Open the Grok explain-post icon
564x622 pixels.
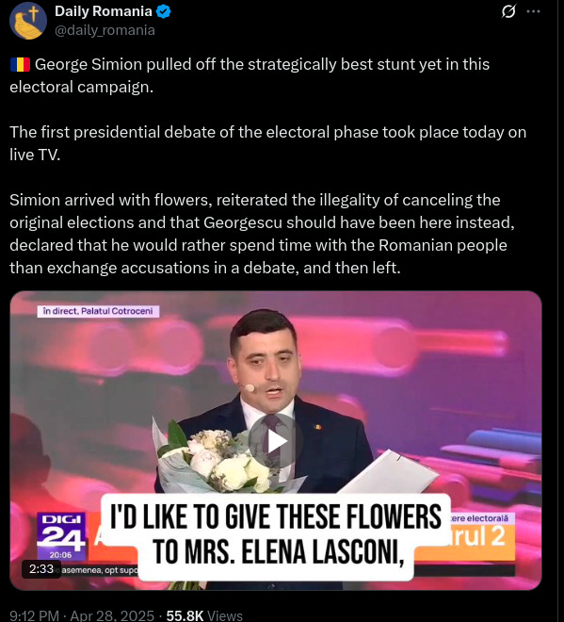click(x=508, y=11)
